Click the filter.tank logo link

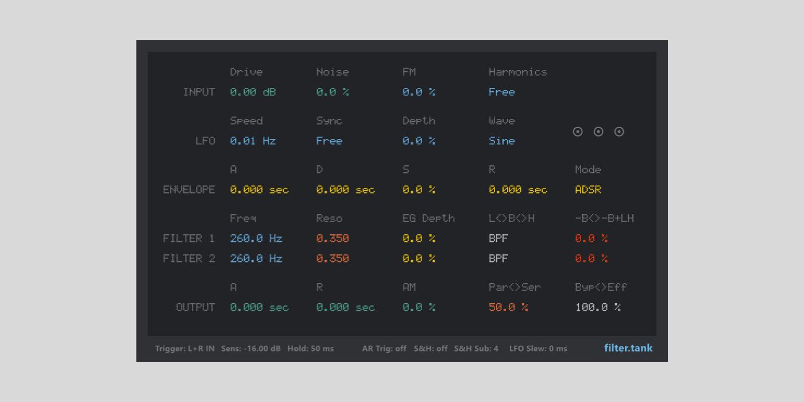point(628,348)
